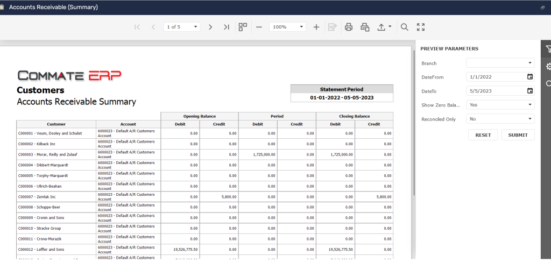Click 19,526,775.50 closing debit for Leffler and Sons
The height and width of the screenshot is (269, 551).
tap(341, 249)
